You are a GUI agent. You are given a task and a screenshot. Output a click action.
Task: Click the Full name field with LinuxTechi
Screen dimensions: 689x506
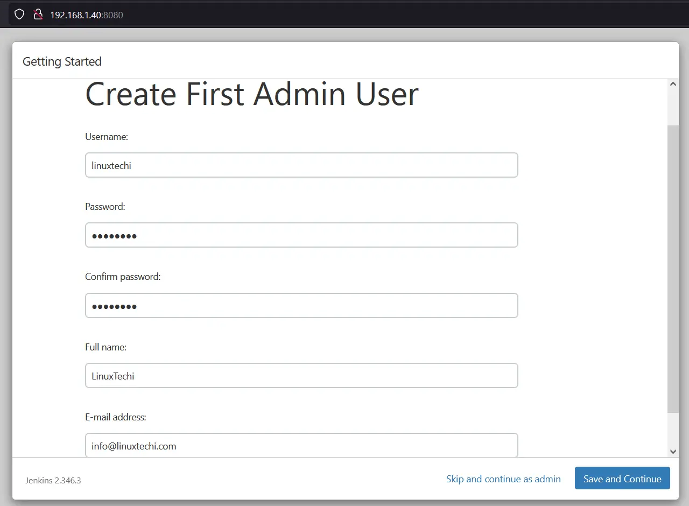click(x=301, y=376)
